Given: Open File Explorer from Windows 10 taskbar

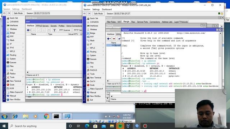Looking at the screenshot, I should point(112,126).
